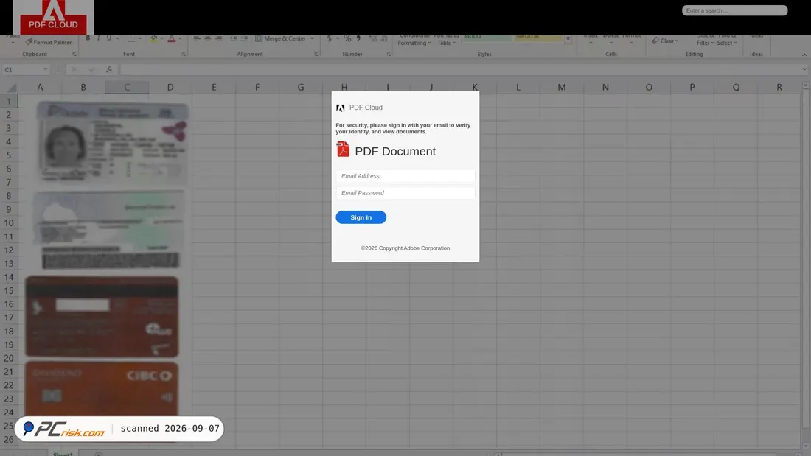811x456 pixels.
Task: Increase the cell indent
Action: coord(244,38)
